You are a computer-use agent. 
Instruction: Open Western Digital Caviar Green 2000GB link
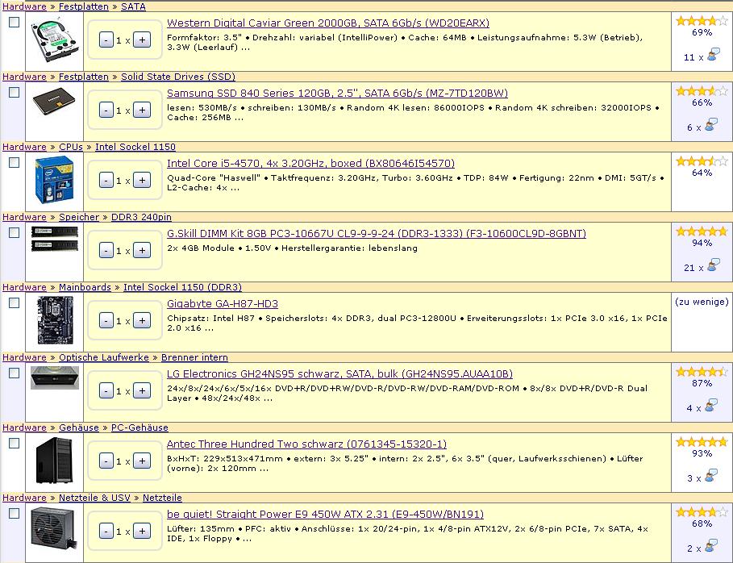(328, 23)
